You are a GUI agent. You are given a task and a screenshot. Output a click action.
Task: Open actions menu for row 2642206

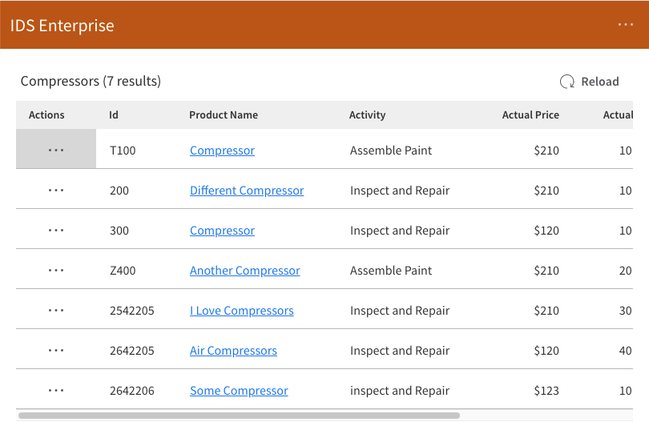(x=56, y=390)
